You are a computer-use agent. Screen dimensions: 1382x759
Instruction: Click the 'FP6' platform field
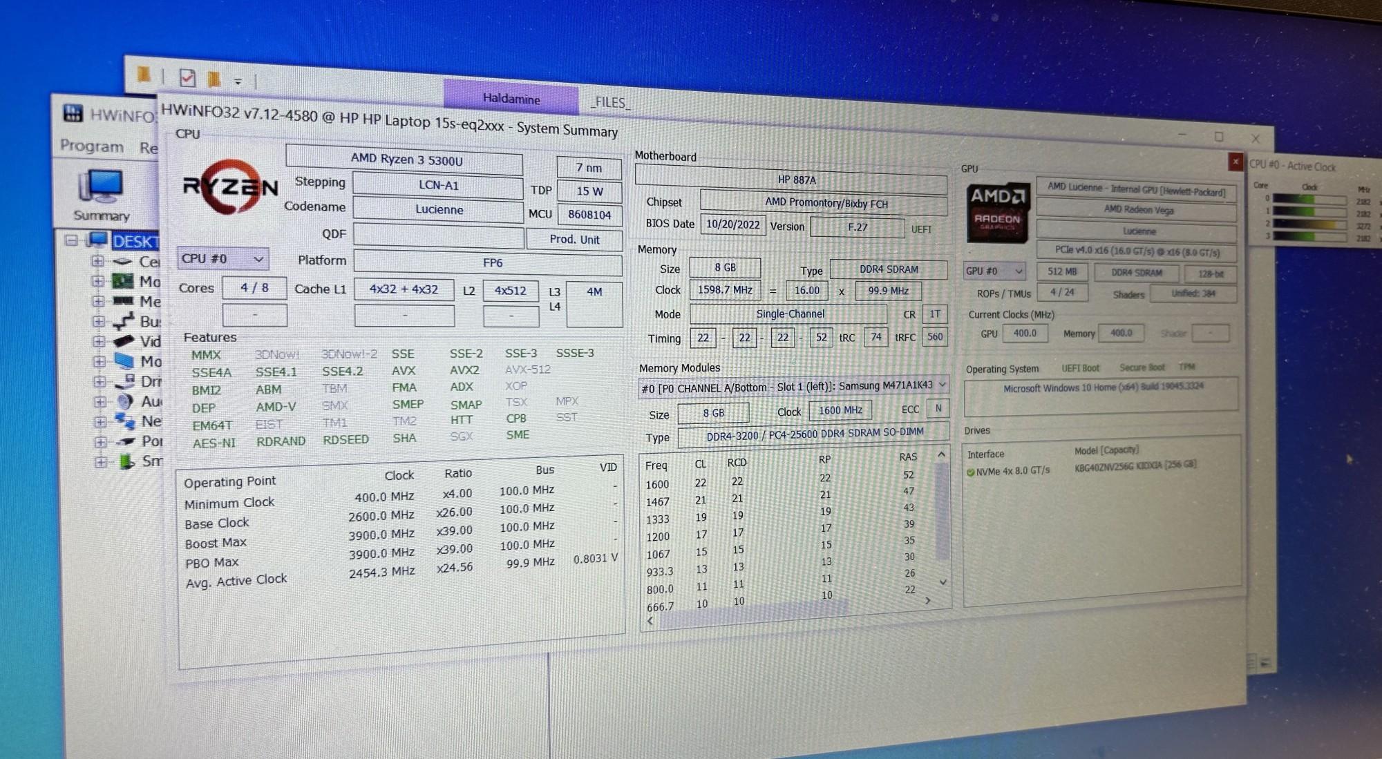click(488, 262)
